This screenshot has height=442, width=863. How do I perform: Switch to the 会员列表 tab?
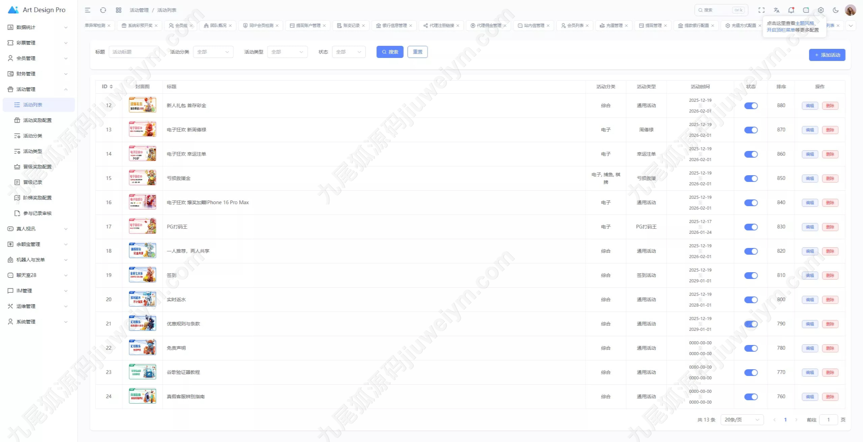point(575,26)
